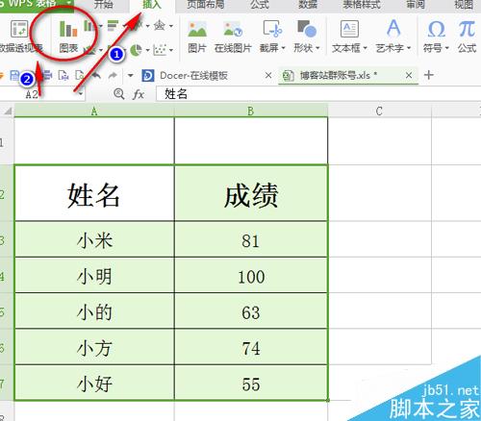Open the 形状 dropdown arrow
Image resolution: width=481 pixels, height=421 pixels.
pyautogui.click(x=317, y=48)
